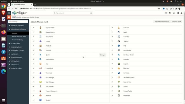Click the Mail Manager envelope icon

[40, 82]
